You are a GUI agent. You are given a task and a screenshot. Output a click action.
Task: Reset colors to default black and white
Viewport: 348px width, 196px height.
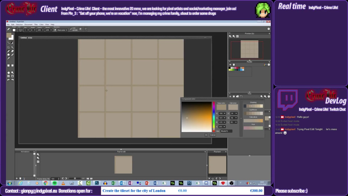click(12, 43)
